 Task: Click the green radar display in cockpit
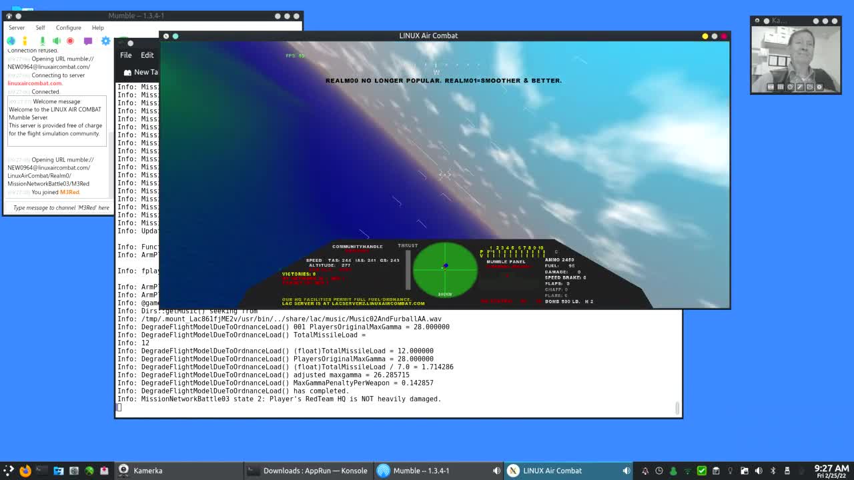pos(445,269)
